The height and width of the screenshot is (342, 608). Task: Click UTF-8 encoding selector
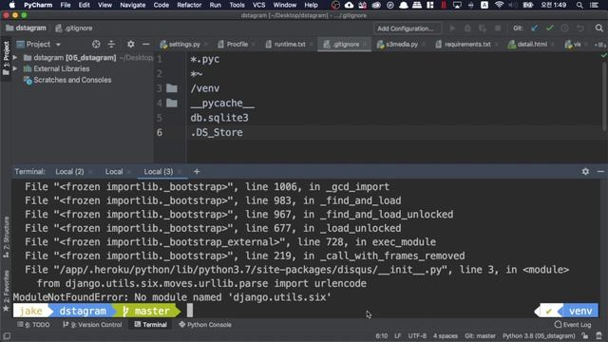click(x=417, y=335)
